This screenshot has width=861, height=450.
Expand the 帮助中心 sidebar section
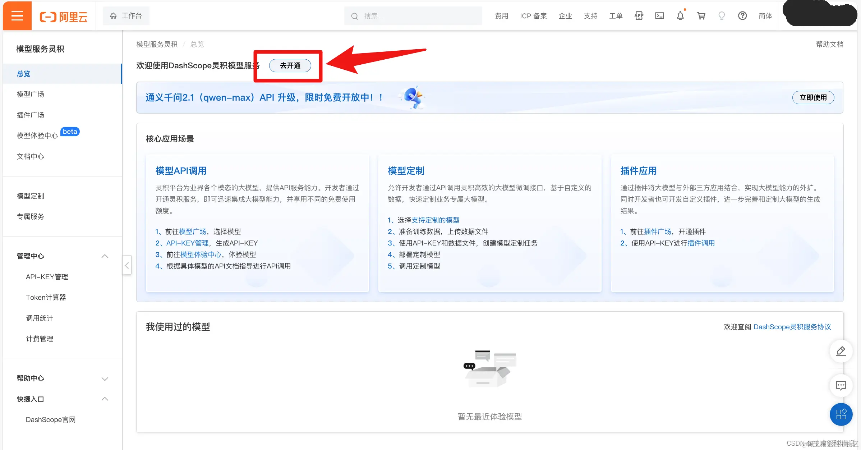105,378
